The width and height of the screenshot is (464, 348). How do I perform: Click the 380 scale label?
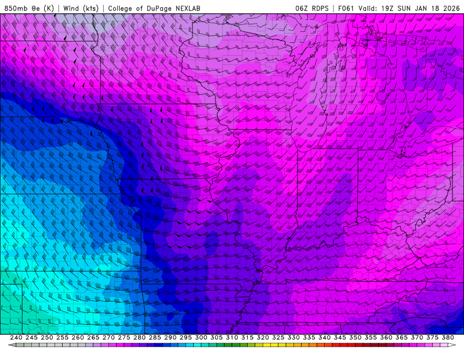447,338
